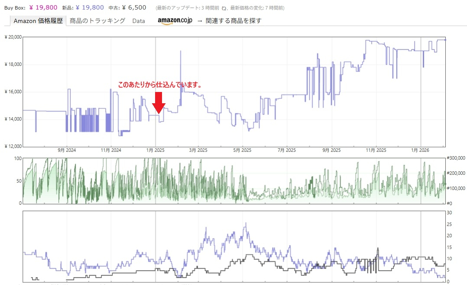Click the 最新のアップデート timestamp text
Screen dimensions: 467x285
(x=188, y=8)
